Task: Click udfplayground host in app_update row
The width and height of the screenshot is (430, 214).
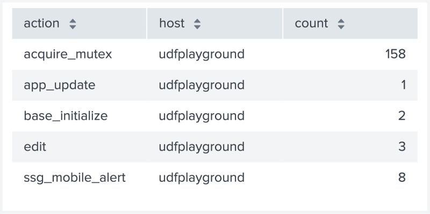Action: coord(202,85)
